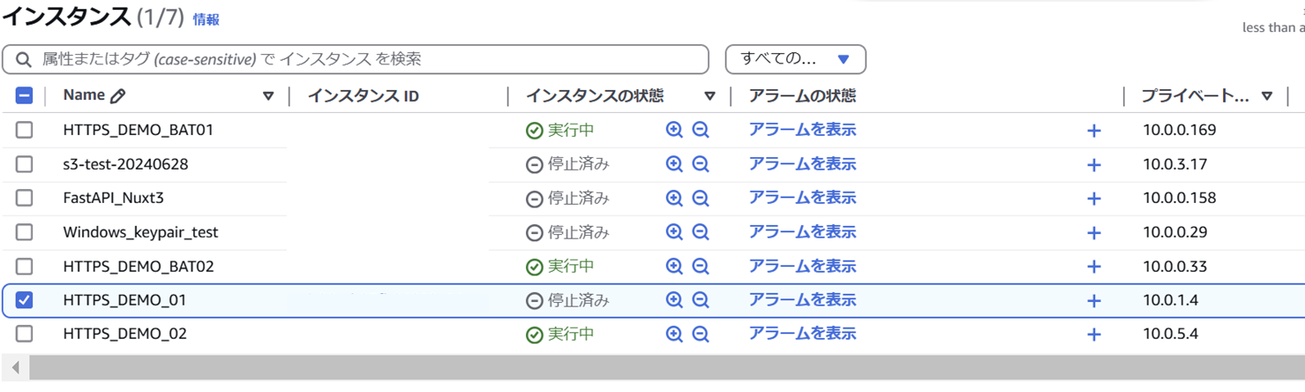The width and height of the screenshot is (1305, 392).
Task: Check the HTTPS_DEMO_BAT01 row checkbox
Action: tap(24, 130)
